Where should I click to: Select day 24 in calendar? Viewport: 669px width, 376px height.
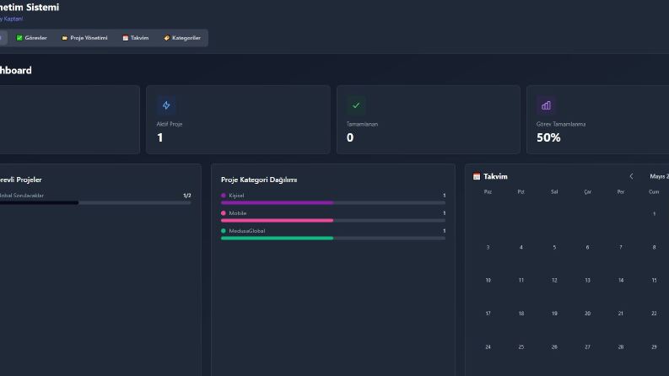[488, 347]
